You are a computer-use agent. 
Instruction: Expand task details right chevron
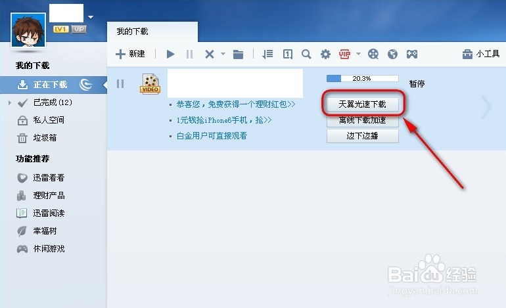point(486,107)
